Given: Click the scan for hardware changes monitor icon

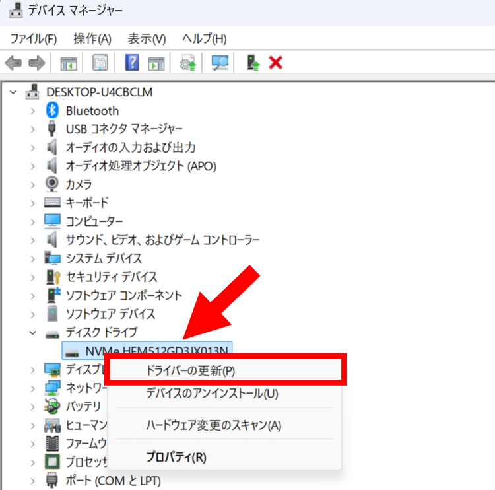Looking at the screenshot, I should (219, 63).
